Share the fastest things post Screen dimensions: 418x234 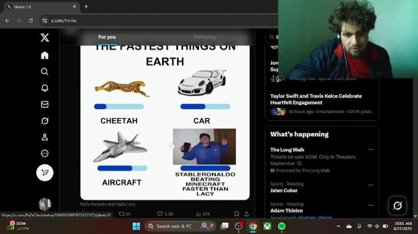coord(247,214)
